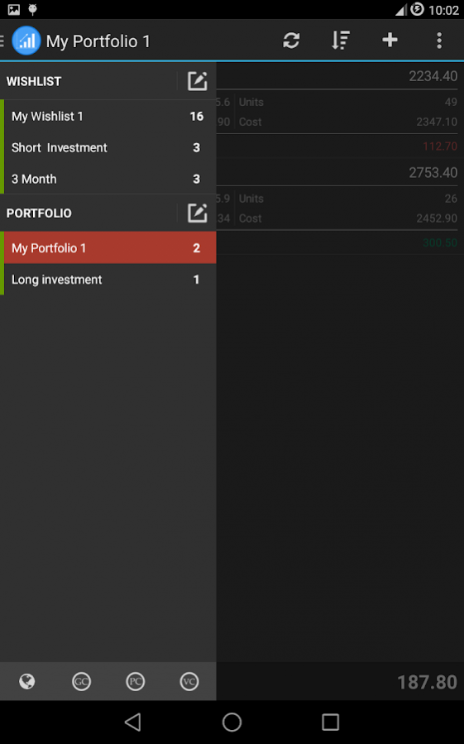This screenshot has height=744, width=464.
Task: Open Short Investment wishlist
Action: [108, 147]
